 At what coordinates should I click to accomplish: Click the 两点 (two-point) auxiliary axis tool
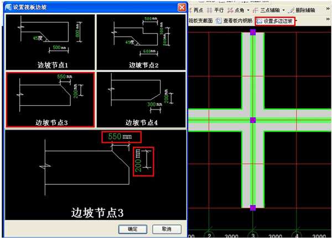point(196,10)
